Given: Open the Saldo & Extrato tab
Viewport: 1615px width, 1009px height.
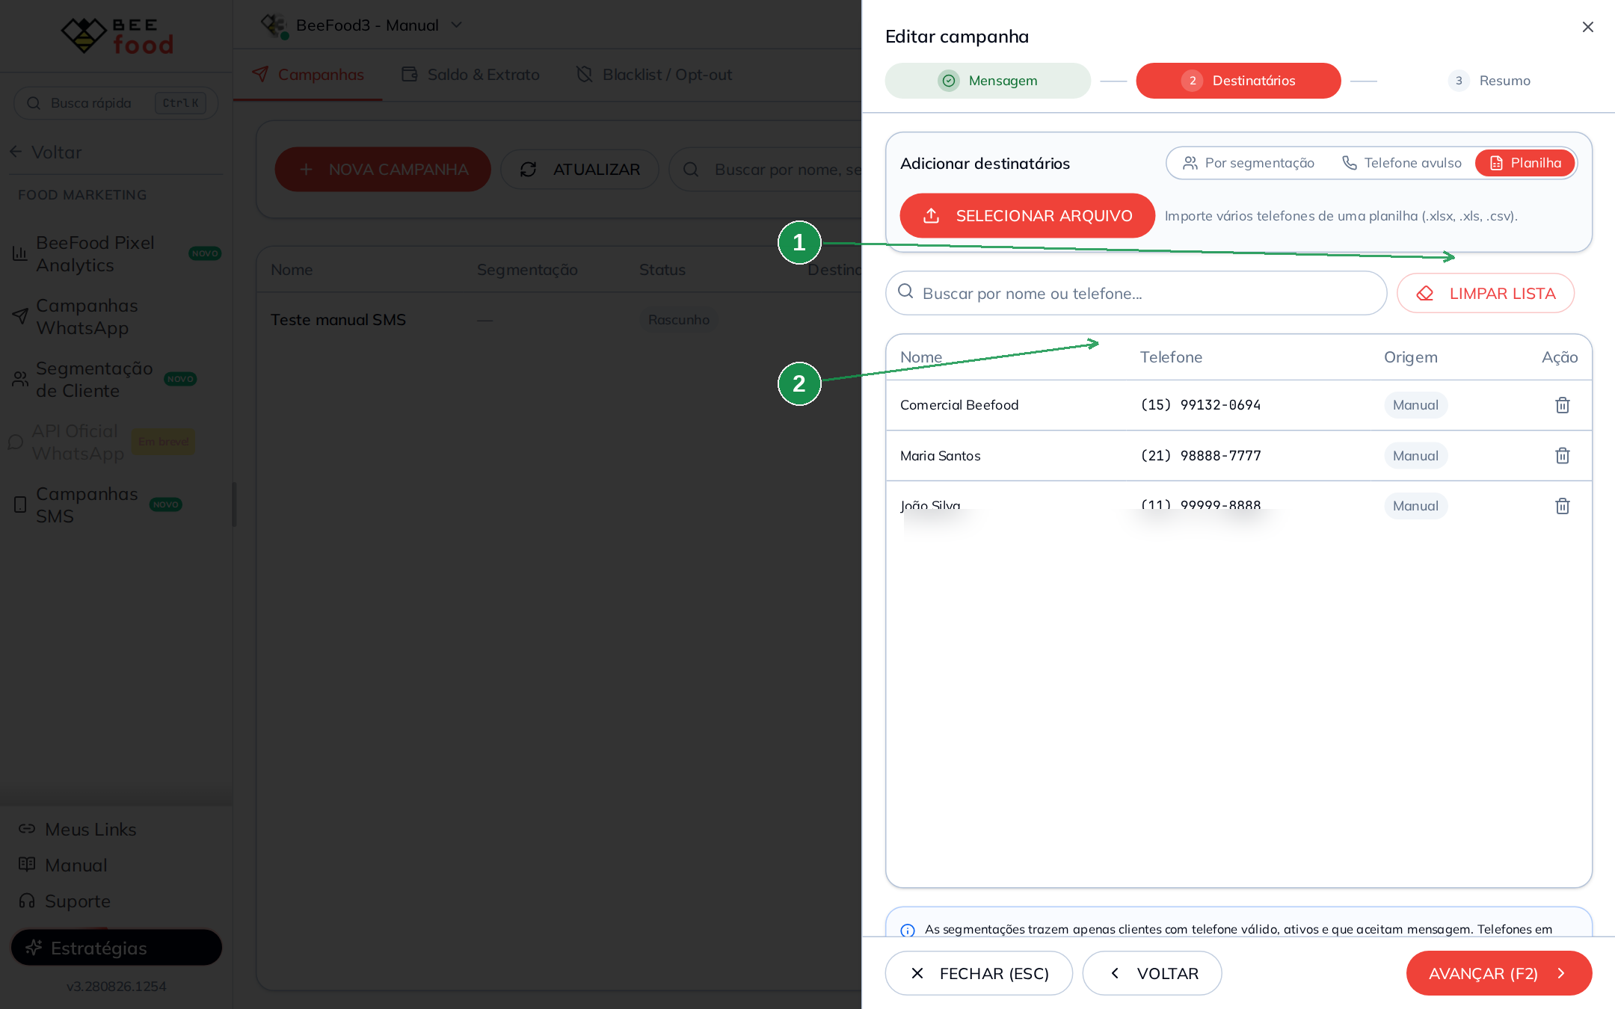Looking at the screenshot, I should pyautogui.click(x=470, y=75).
